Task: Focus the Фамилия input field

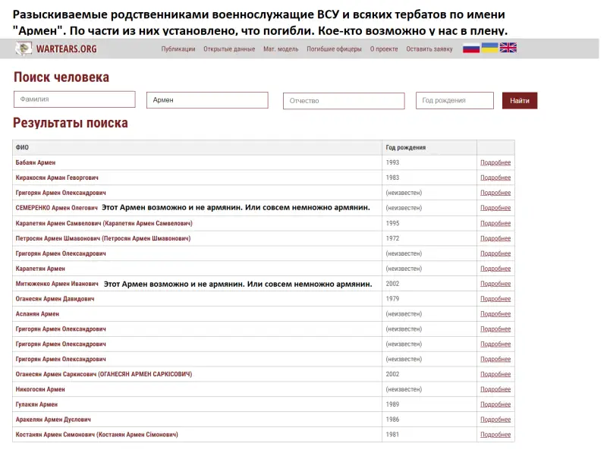Action: 74,99
